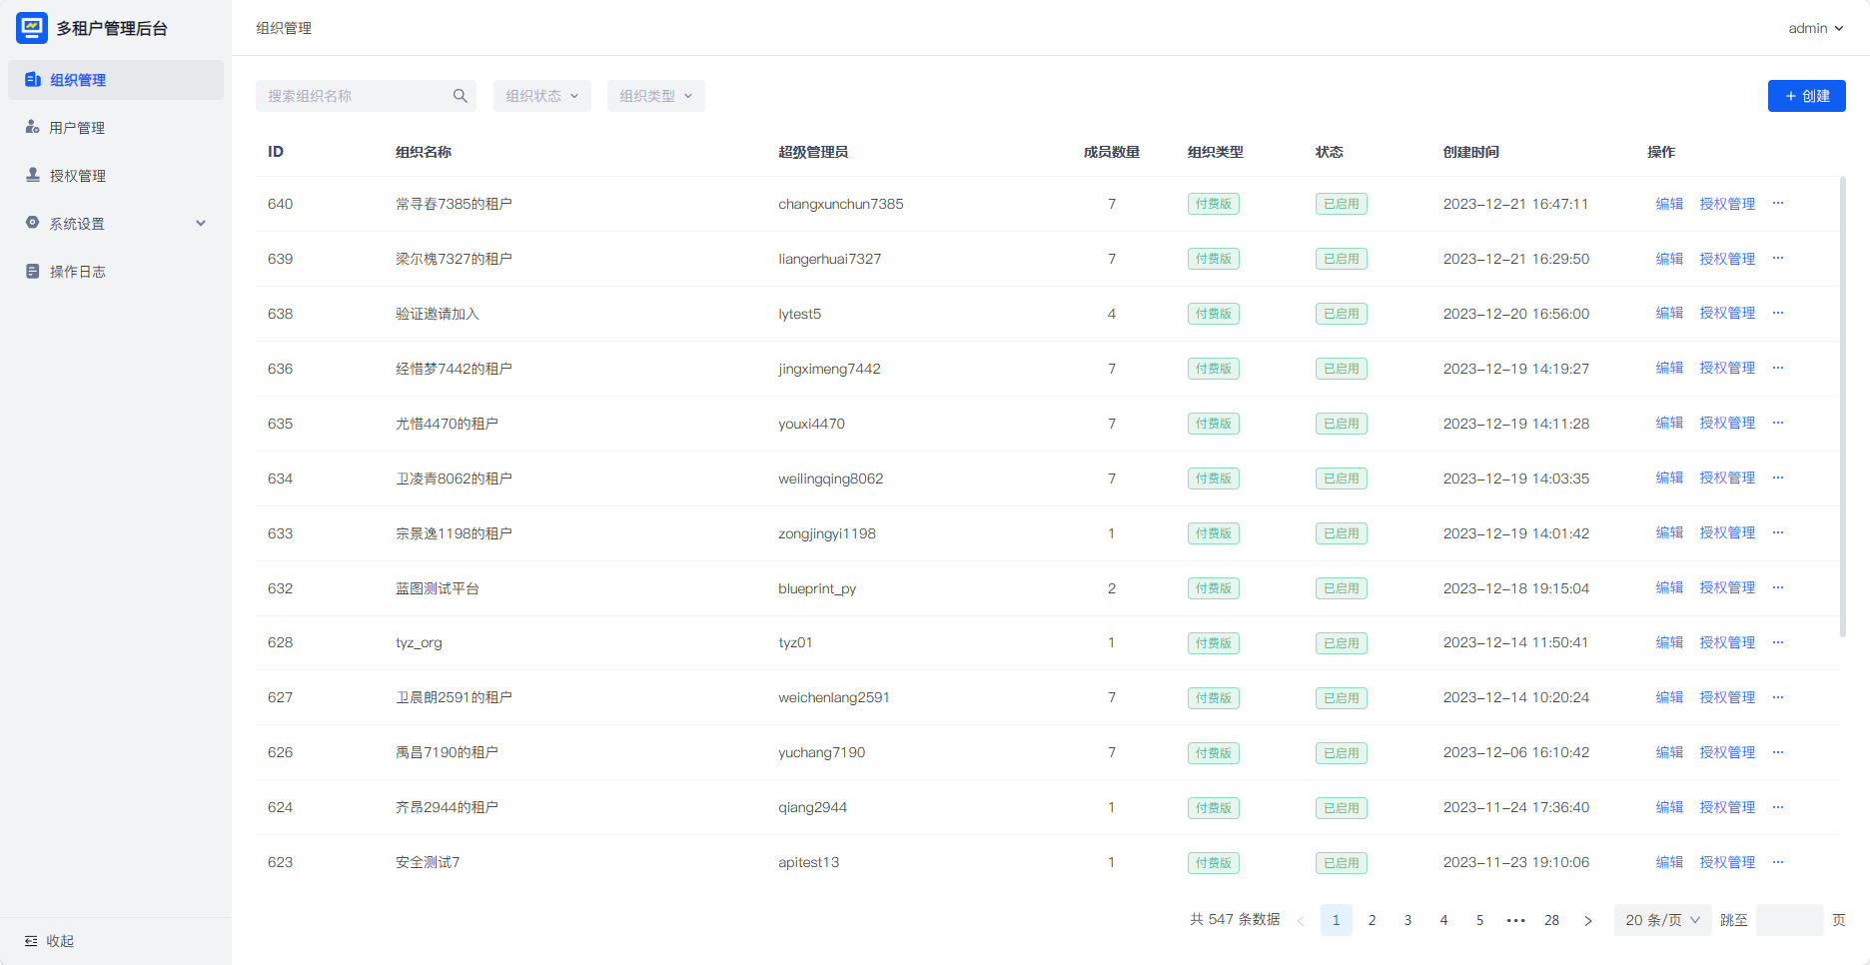Open more actions for row 626
This screenshot has height=965, width=1870.
click(x=1778, y=753)
